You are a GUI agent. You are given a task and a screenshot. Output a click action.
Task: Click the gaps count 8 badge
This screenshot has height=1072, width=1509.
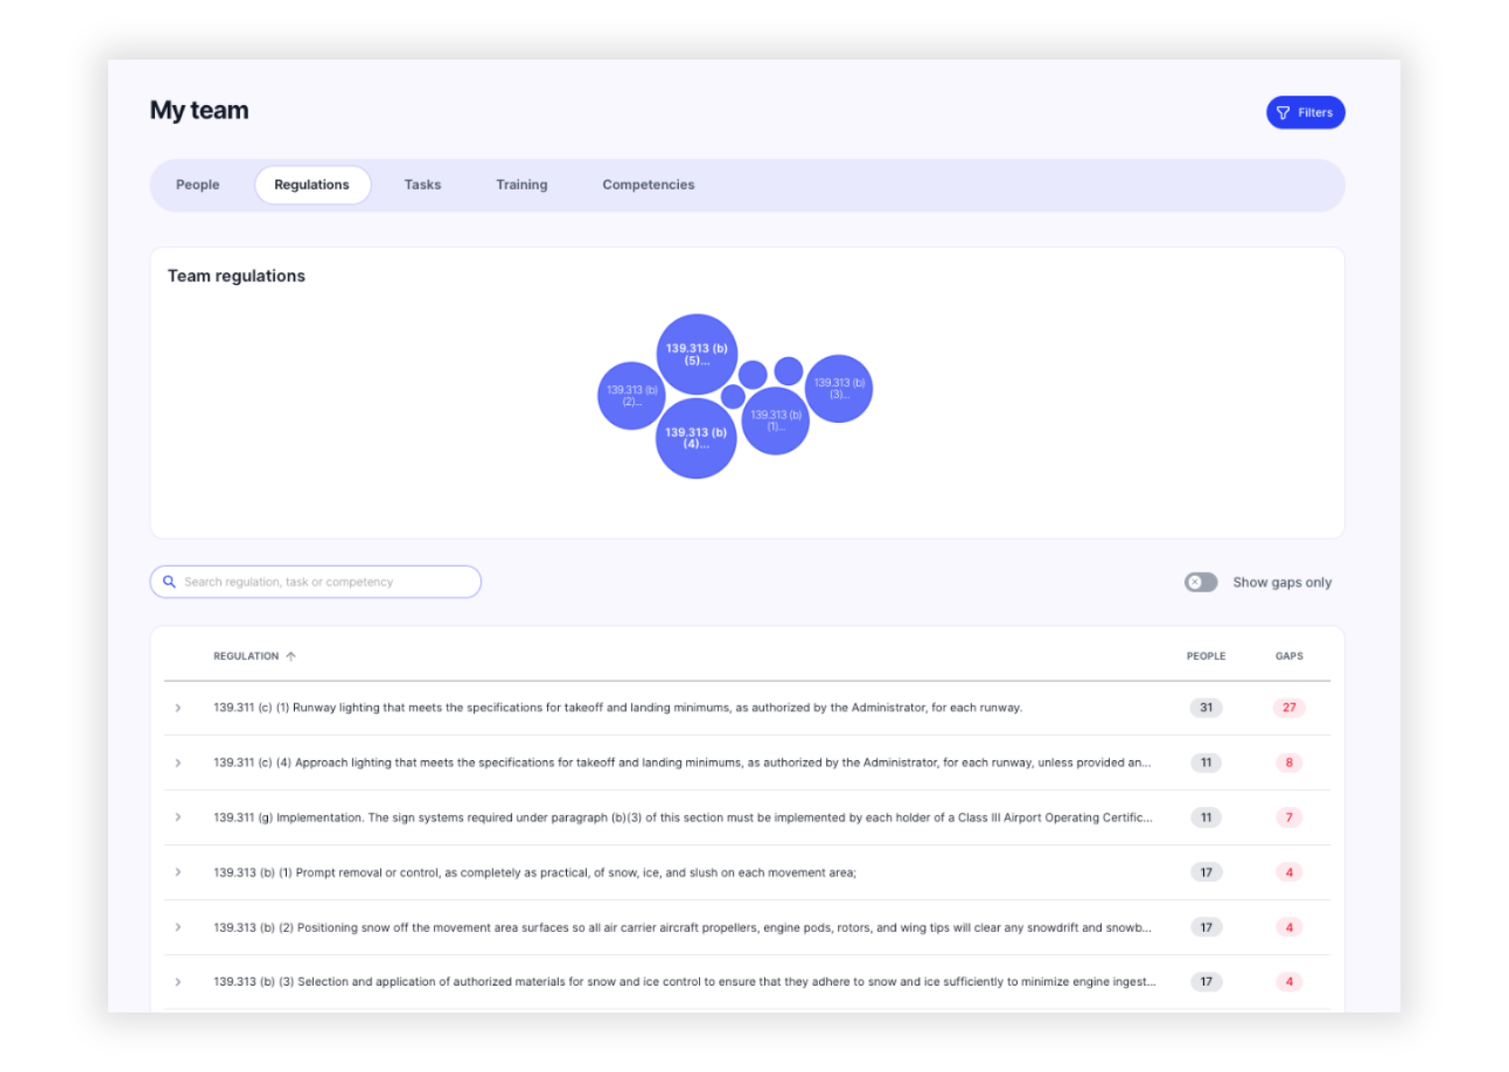[1289, 763]
